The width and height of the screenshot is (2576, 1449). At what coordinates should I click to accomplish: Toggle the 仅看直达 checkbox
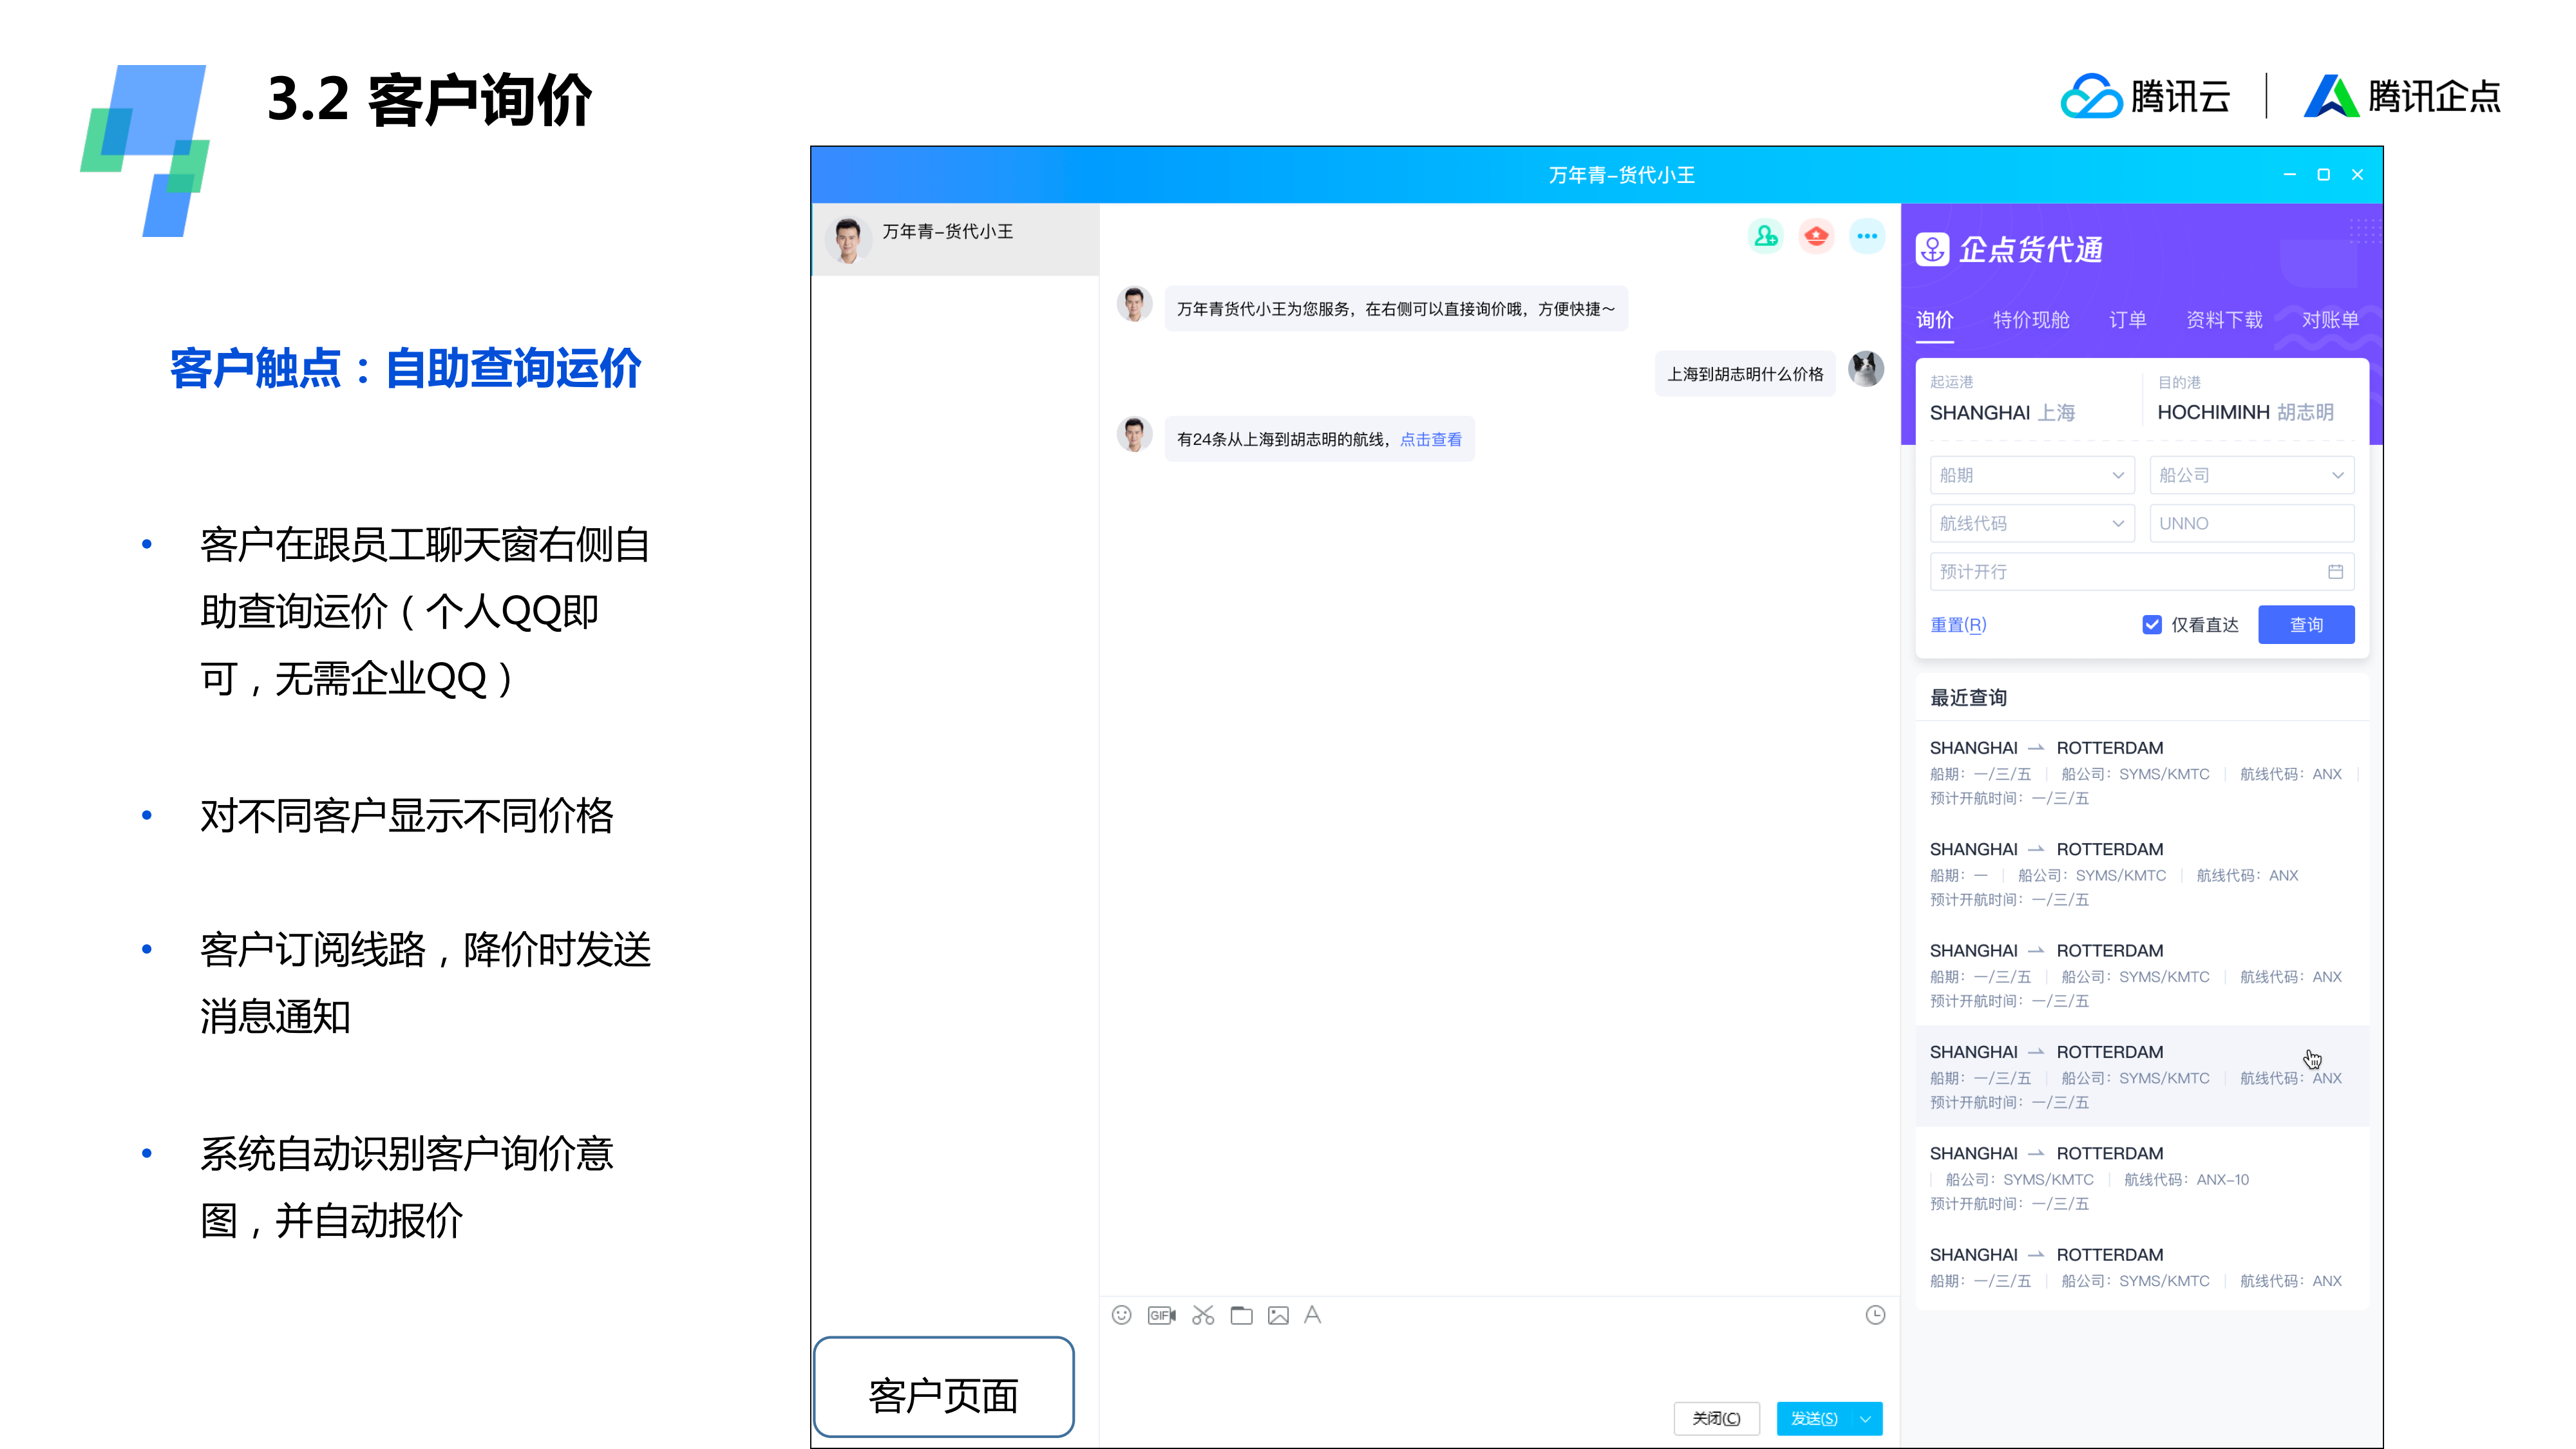[2152, 625]
